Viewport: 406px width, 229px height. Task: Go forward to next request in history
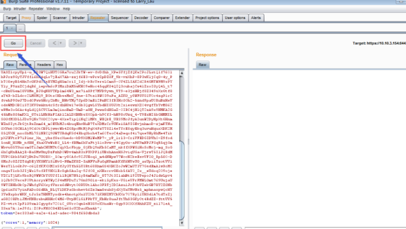pos(75,43)
